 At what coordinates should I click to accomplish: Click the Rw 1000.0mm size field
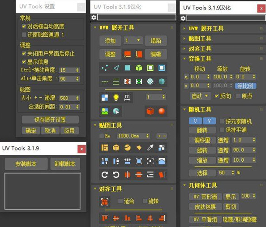point(133,136)
